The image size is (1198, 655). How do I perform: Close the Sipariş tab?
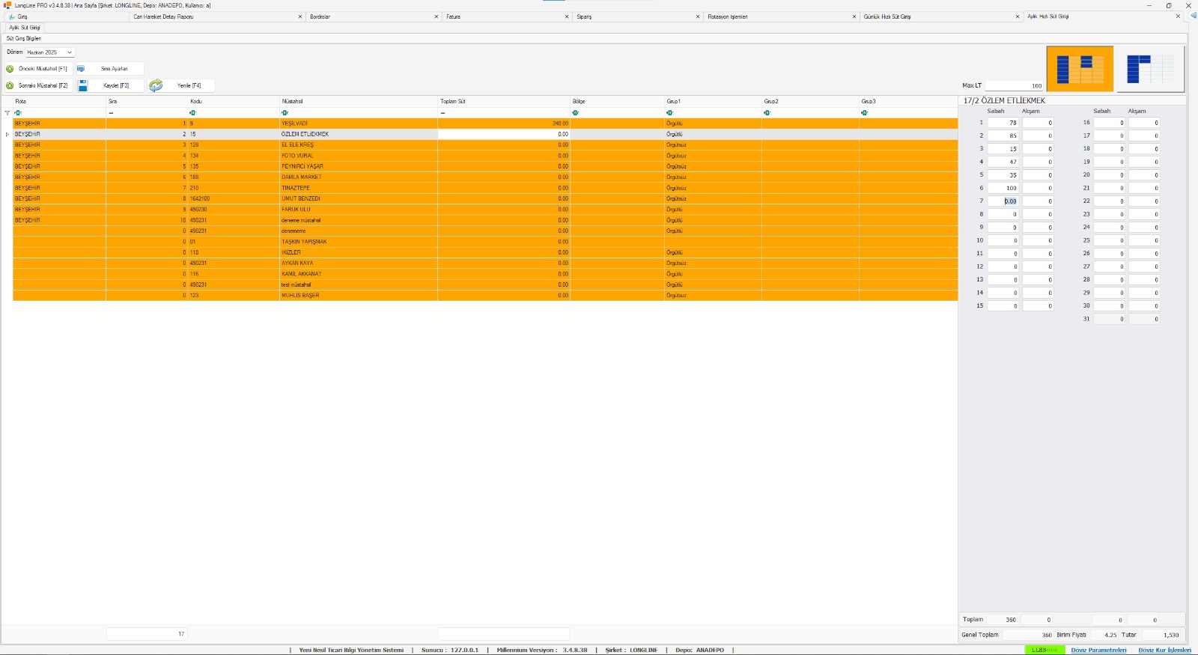[x=698, y=16]
